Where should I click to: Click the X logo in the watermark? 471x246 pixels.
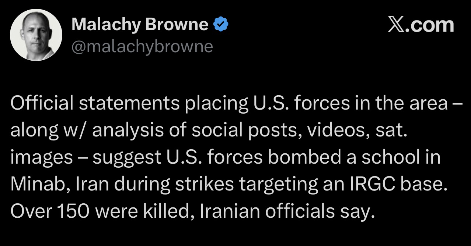click(397, 25)
